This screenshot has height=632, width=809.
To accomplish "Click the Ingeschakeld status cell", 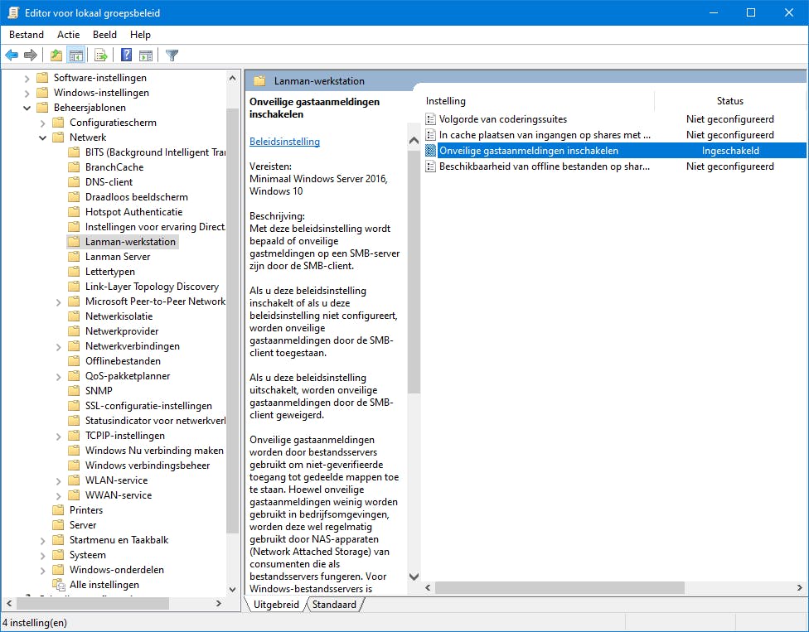I will pos(730,151).
